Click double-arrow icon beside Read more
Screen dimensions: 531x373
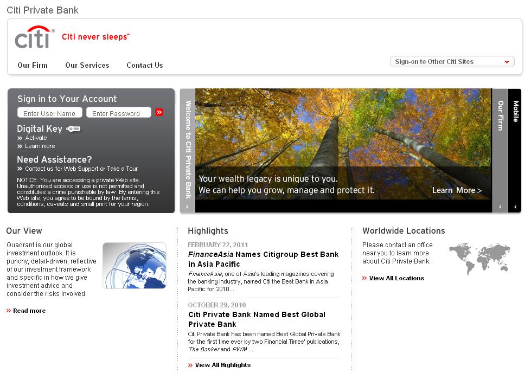pos(9,311)
